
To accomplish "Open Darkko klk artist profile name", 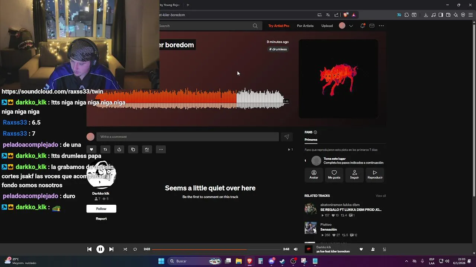I will tap(101, 194).
